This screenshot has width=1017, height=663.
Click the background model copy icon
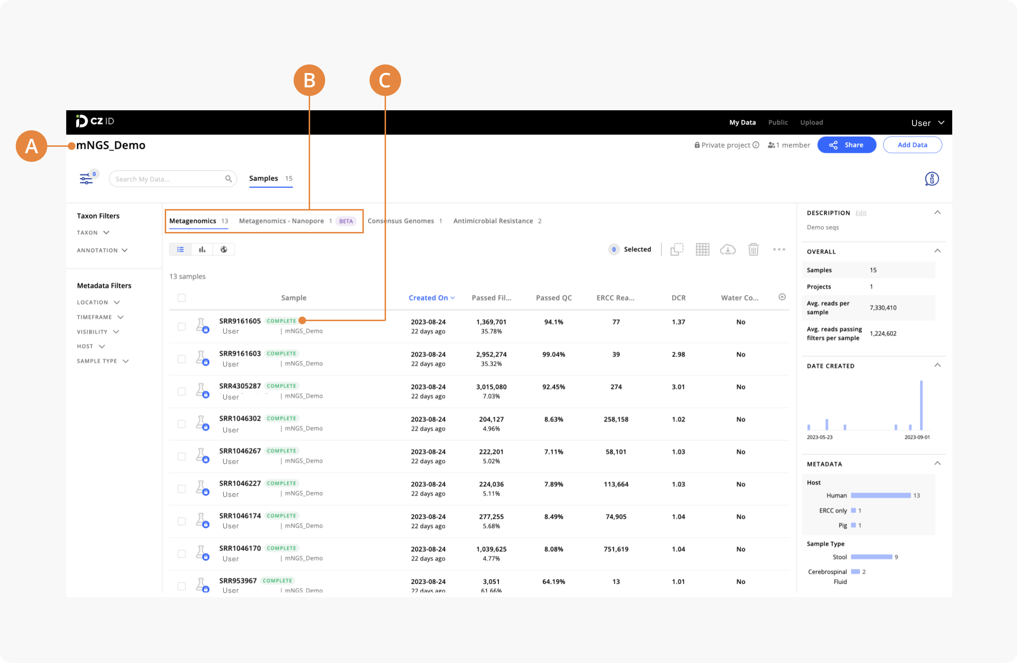(x=677, y=250)
